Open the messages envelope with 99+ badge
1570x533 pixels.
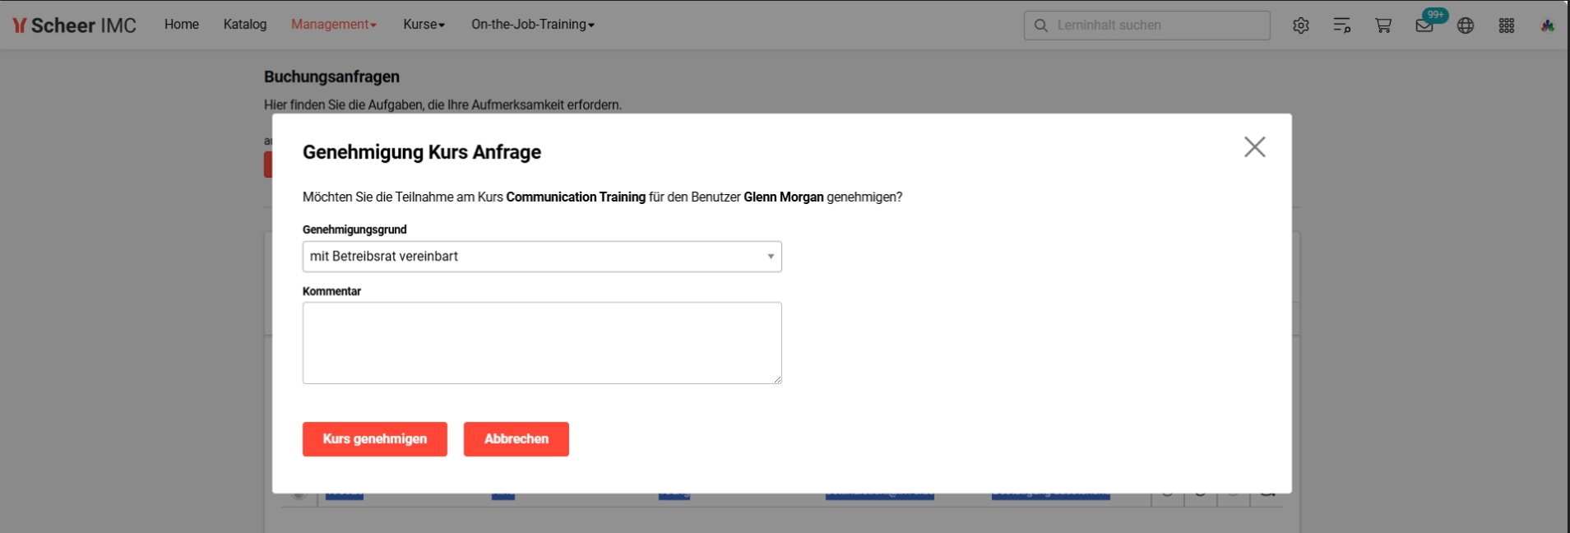point(1426,25)
